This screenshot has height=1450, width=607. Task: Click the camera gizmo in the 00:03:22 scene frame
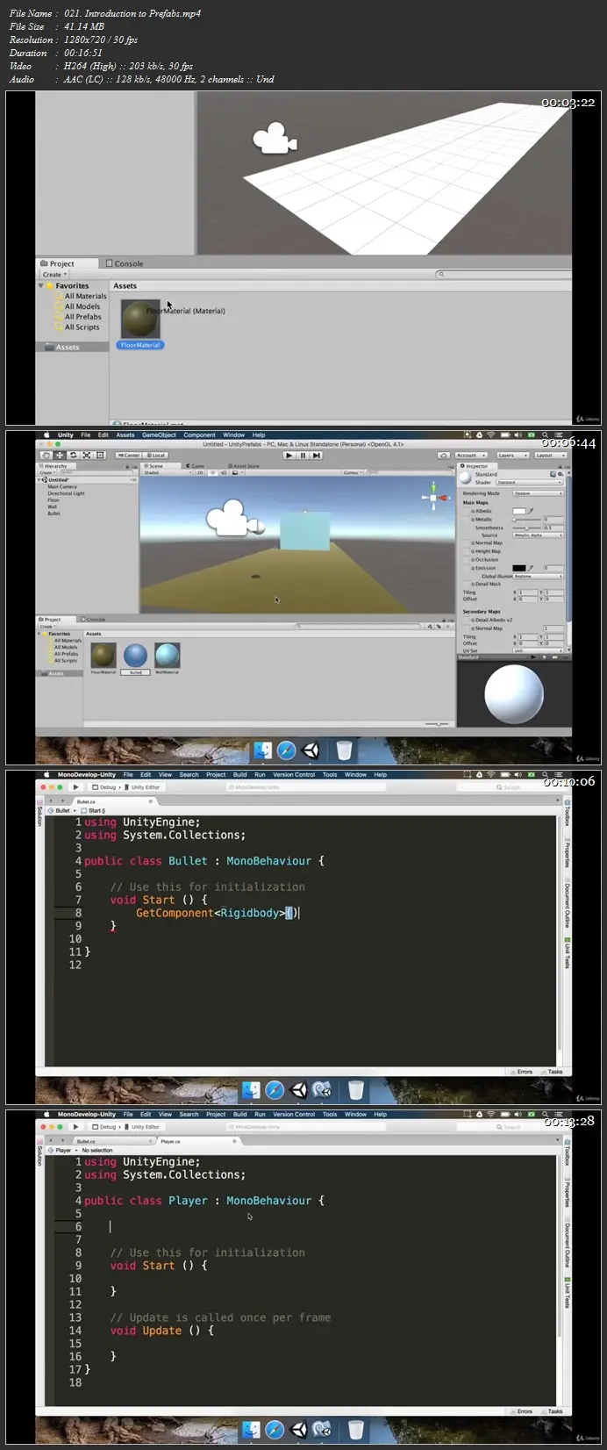coord(275,138)
